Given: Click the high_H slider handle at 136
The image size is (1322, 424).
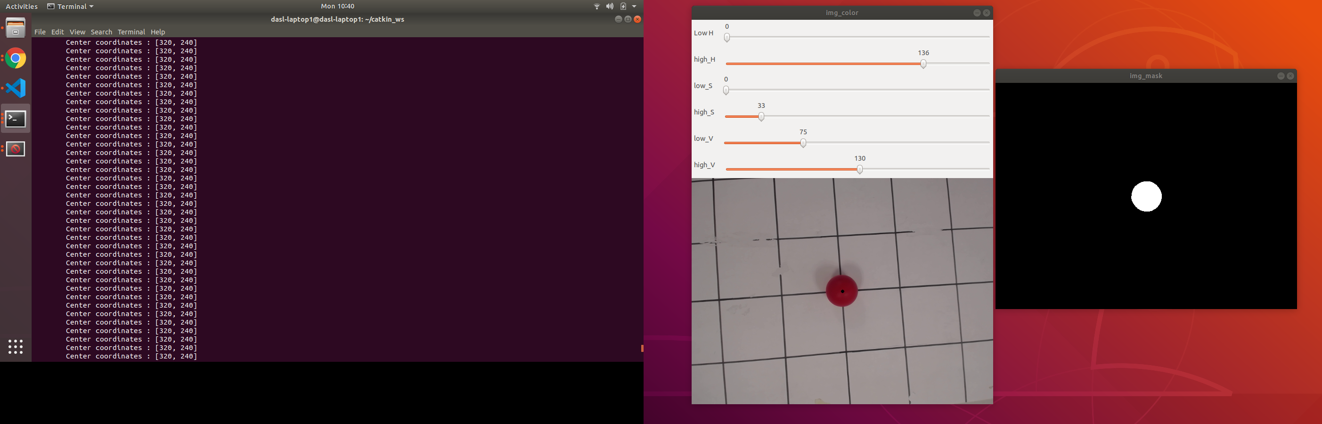Looking at the screenshot, I should tap(923, 64).
